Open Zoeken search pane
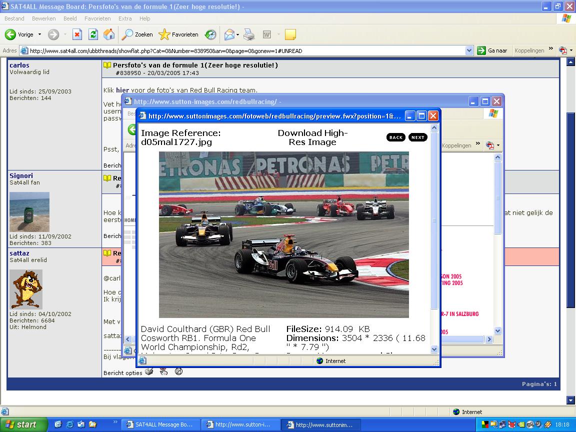Screen dimensions: 576x432 point(137,34)
